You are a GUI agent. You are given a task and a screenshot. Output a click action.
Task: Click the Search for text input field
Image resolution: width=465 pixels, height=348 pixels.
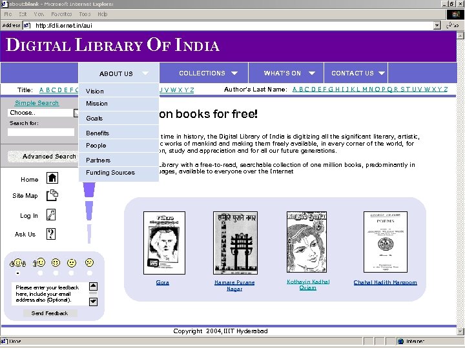click(x=41, y=132)
